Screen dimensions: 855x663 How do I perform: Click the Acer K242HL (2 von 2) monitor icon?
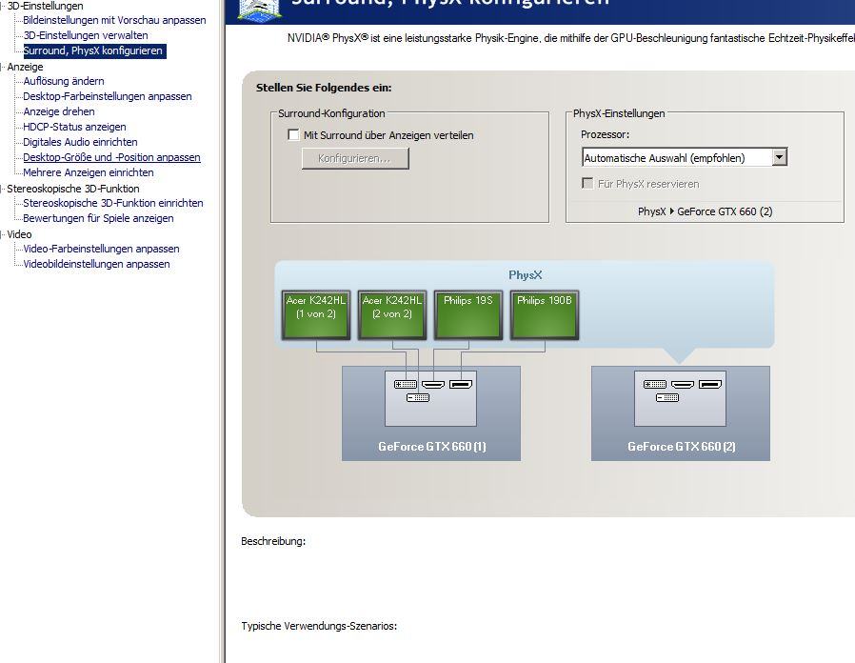click(x=391, y=315)
